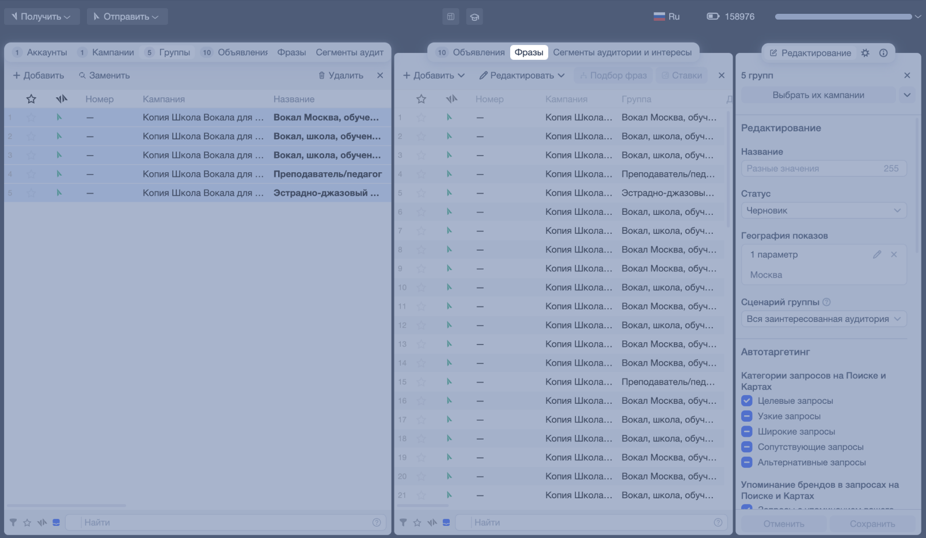Open Сегменты аудитории и интересы tab
This screenshot has height=538, width=926.
coord(623,52)
